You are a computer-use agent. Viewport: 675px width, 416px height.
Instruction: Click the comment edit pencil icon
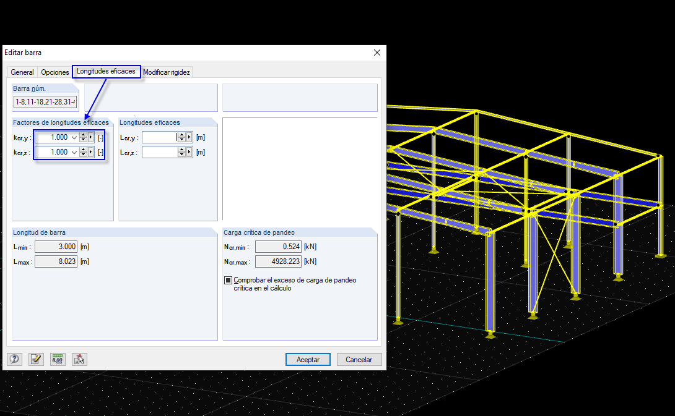coord(36,359)
